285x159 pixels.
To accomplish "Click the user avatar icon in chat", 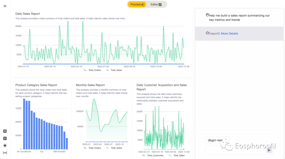I will 207,15.
